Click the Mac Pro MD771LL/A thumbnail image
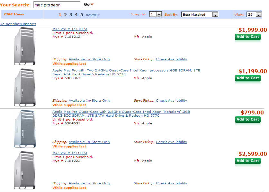Screen dimensions: 269x192 coord(24,171)
